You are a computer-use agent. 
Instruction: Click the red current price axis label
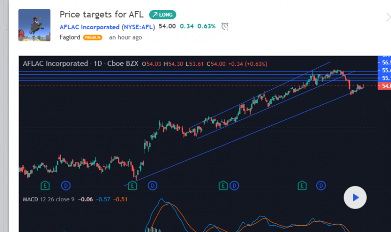coord(385,86)
